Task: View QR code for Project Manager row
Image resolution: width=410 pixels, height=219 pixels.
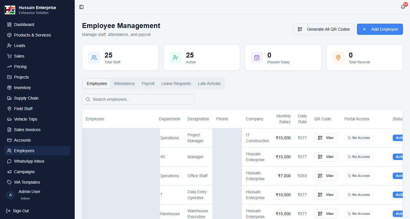Action: [326, 138]
